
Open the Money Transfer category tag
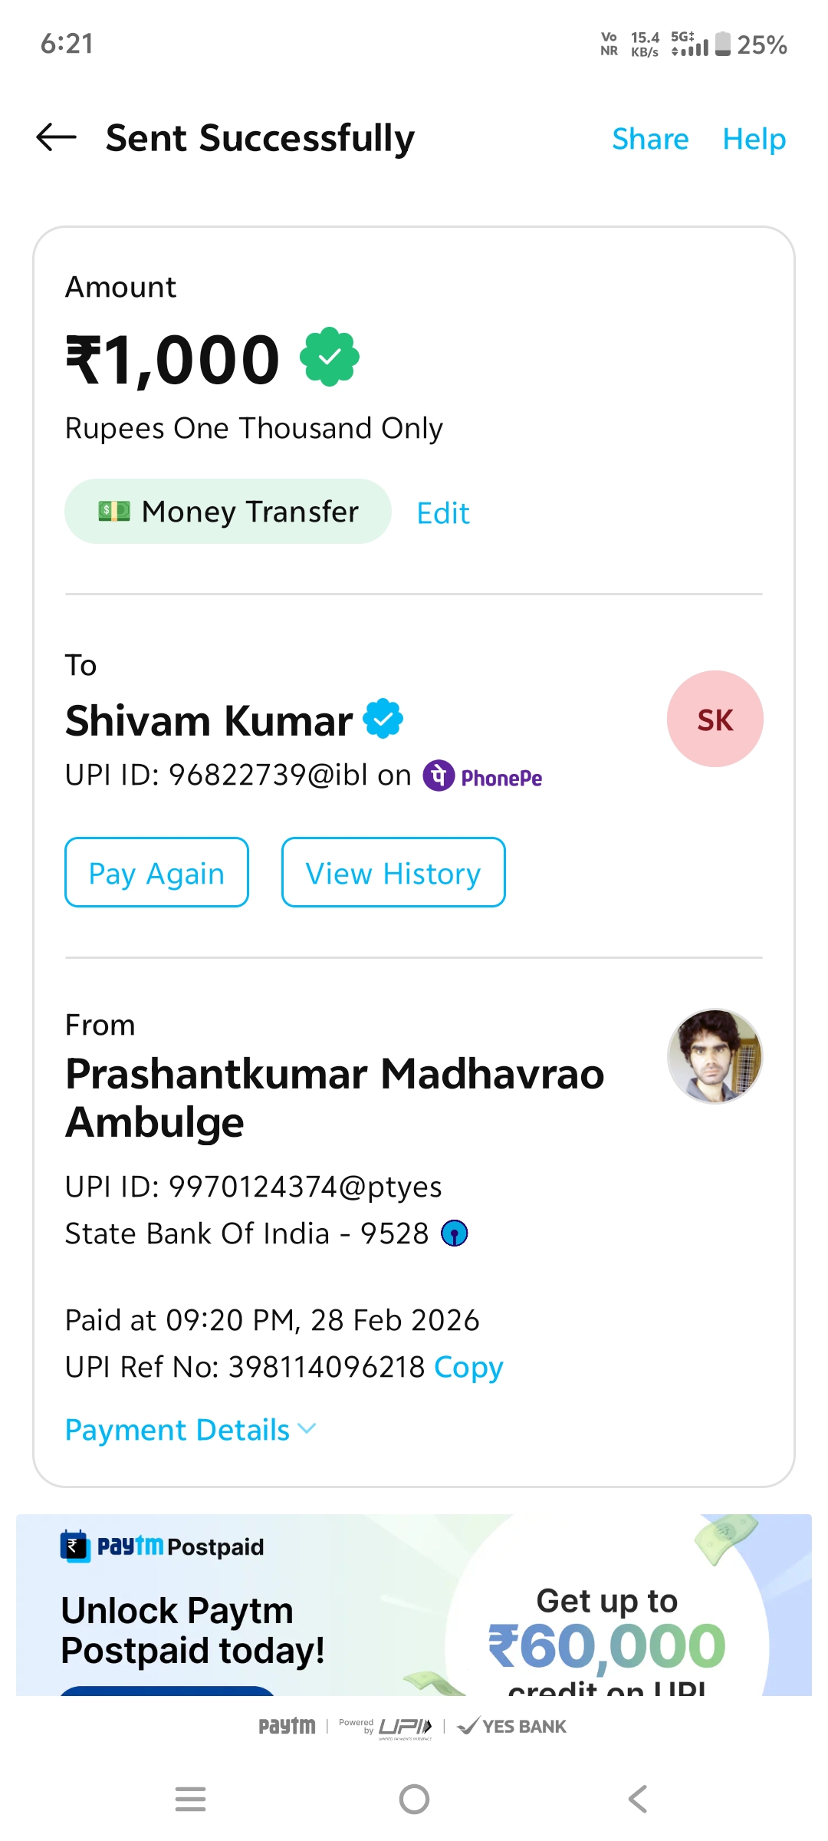[x=228, y=512]
